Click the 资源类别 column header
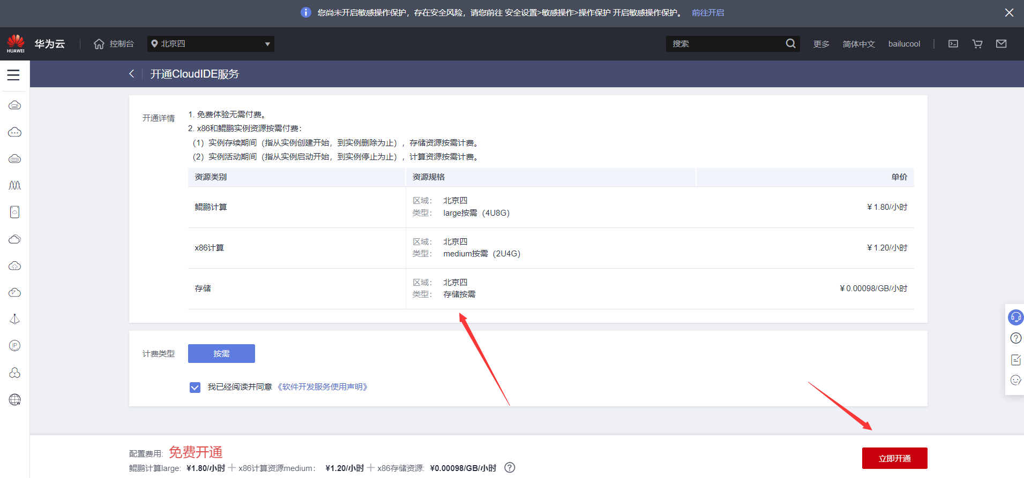The width and height of the screenshot is (1024, 478). tap(211, 177)
